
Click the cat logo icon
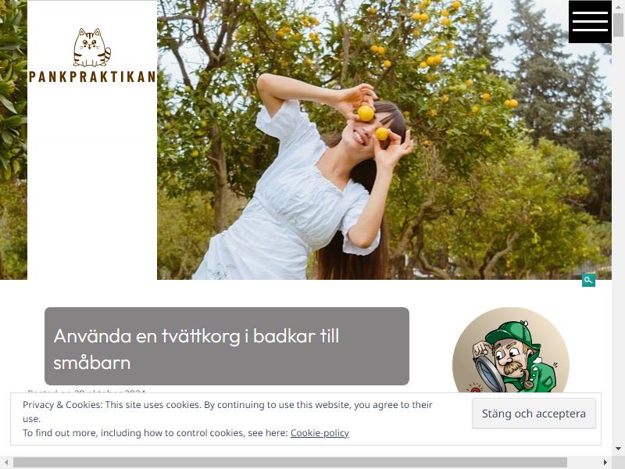(92, 47)
